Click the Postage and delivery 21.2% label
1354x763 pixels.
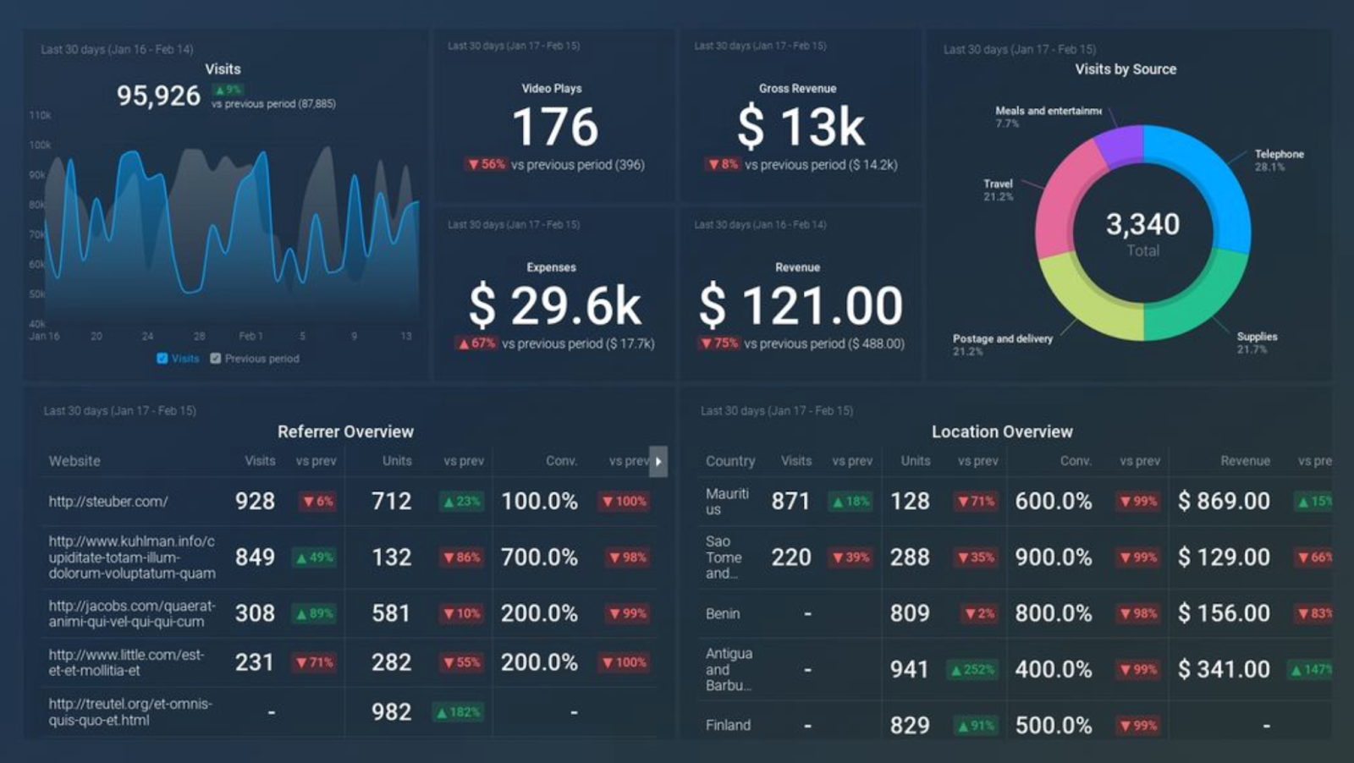point(1003,344)
